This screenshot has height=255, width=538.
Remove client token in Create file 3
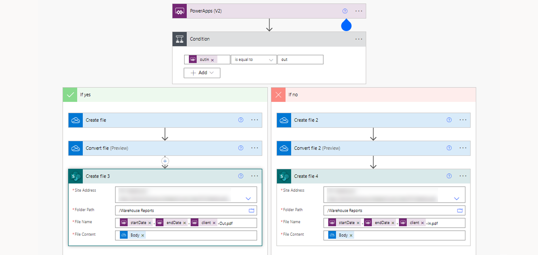(214, 223)
